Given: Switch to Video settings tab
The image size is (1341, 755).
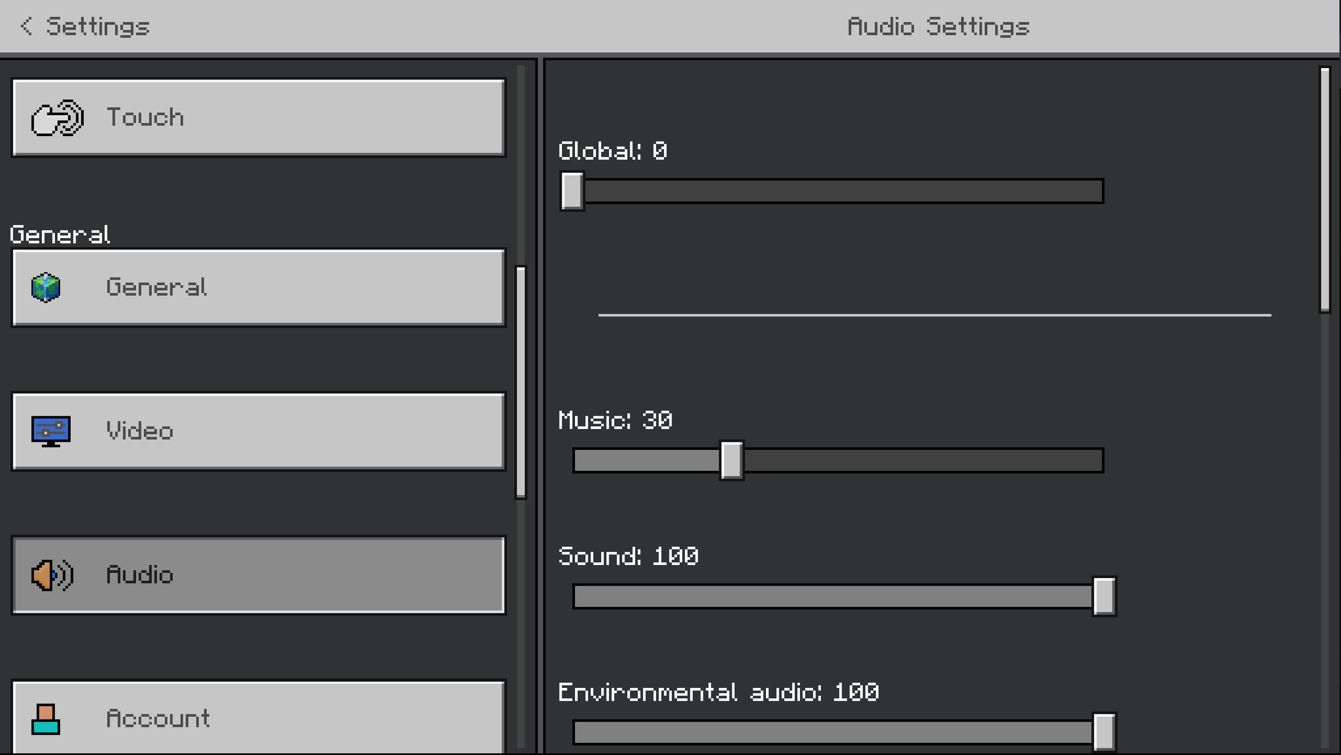Looking at the screenshot, I should [257, 431].
